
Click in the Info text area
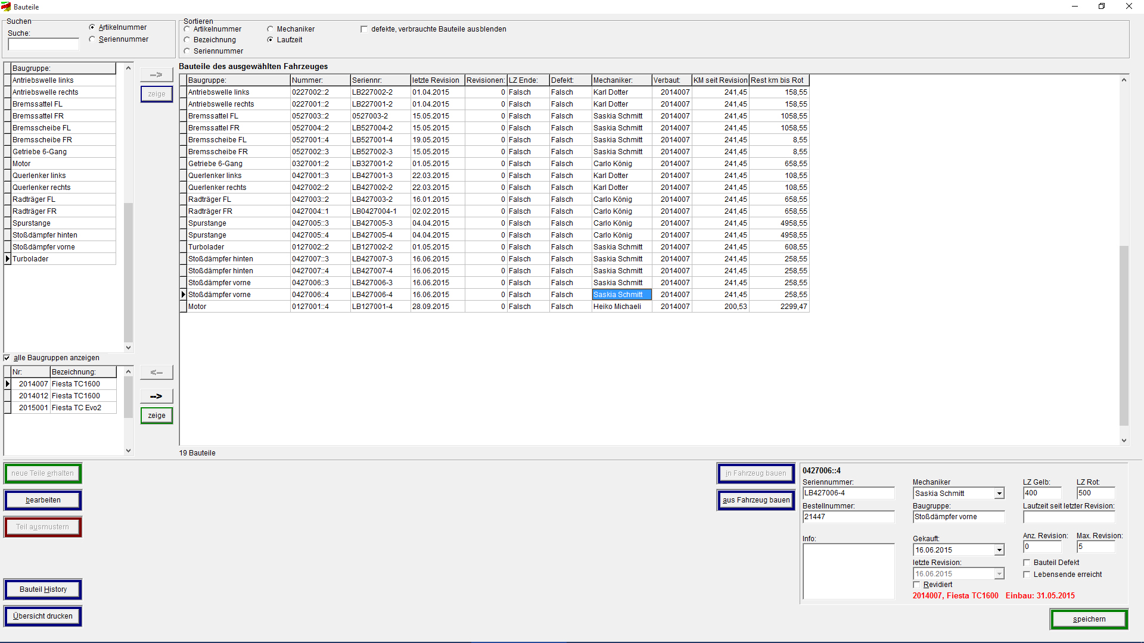click(848, 572)
